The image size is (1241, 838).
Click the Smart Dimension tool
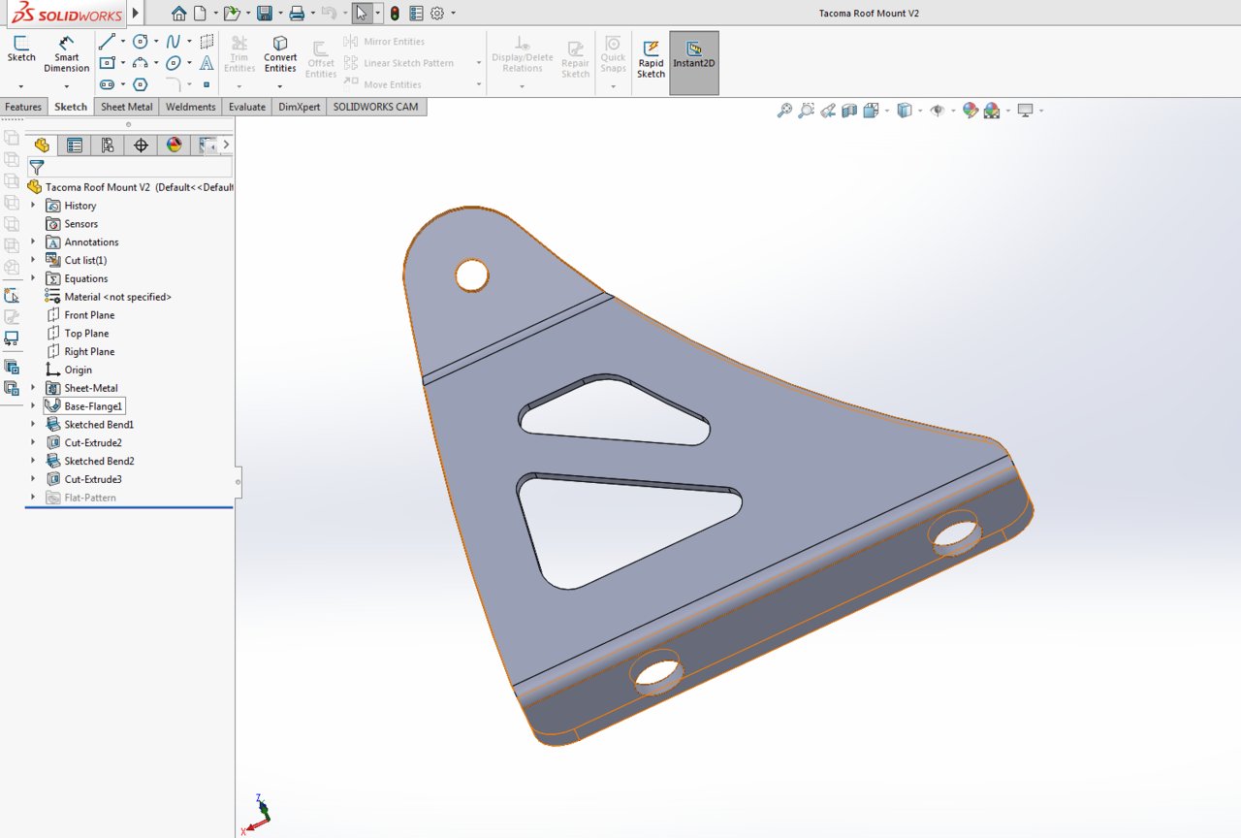[x=66, y=55]
